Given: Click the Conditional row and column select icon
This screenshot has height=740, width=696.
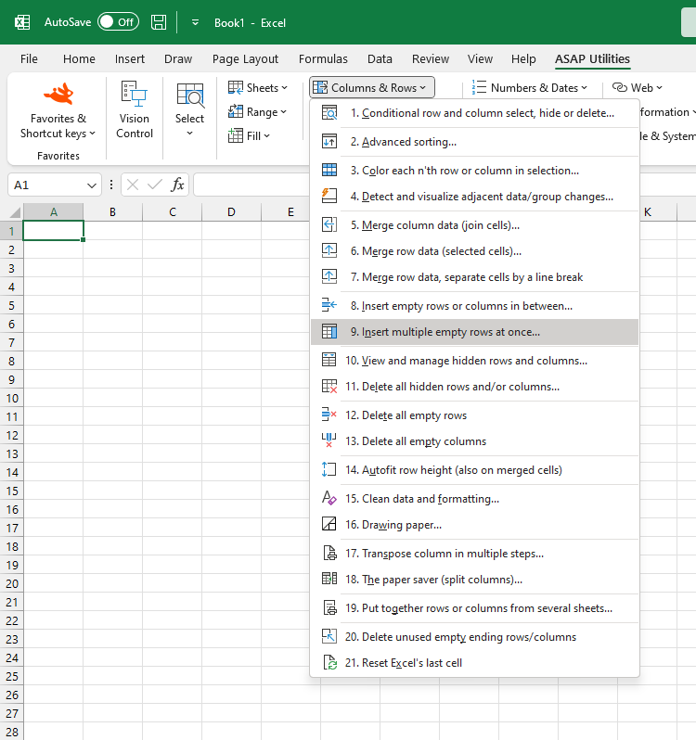Looking at the screenshot, I should [329, 113].
